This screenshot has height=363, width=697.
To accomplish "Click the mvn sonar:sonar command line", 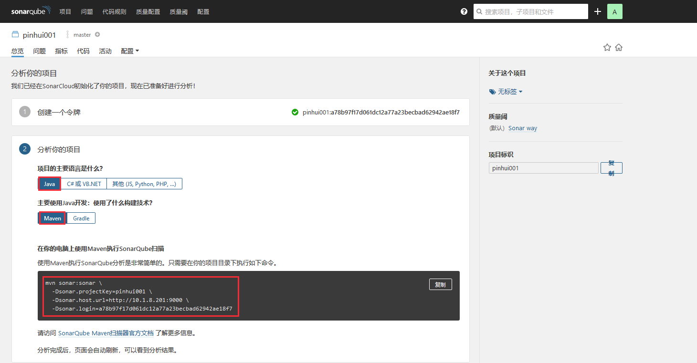I will click(x=74, y=283).
